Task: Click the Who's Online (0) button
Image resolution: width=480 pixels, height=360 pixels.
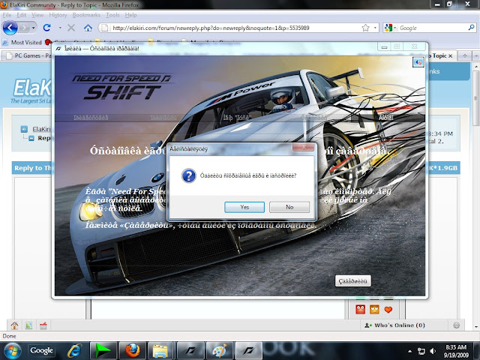Action: (x=395, y=325)
